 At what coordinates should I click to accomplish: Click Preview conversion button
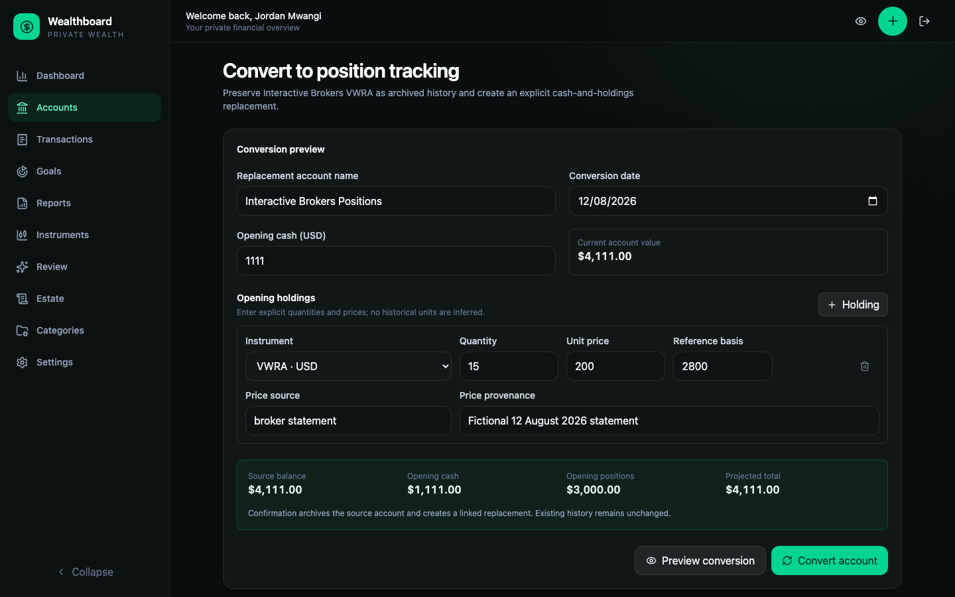pyautogui.click(x=700, y=561)
